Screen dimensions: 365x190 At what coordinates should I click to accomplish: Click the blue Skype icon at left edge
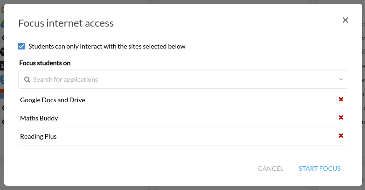click(x=2, y=79)
